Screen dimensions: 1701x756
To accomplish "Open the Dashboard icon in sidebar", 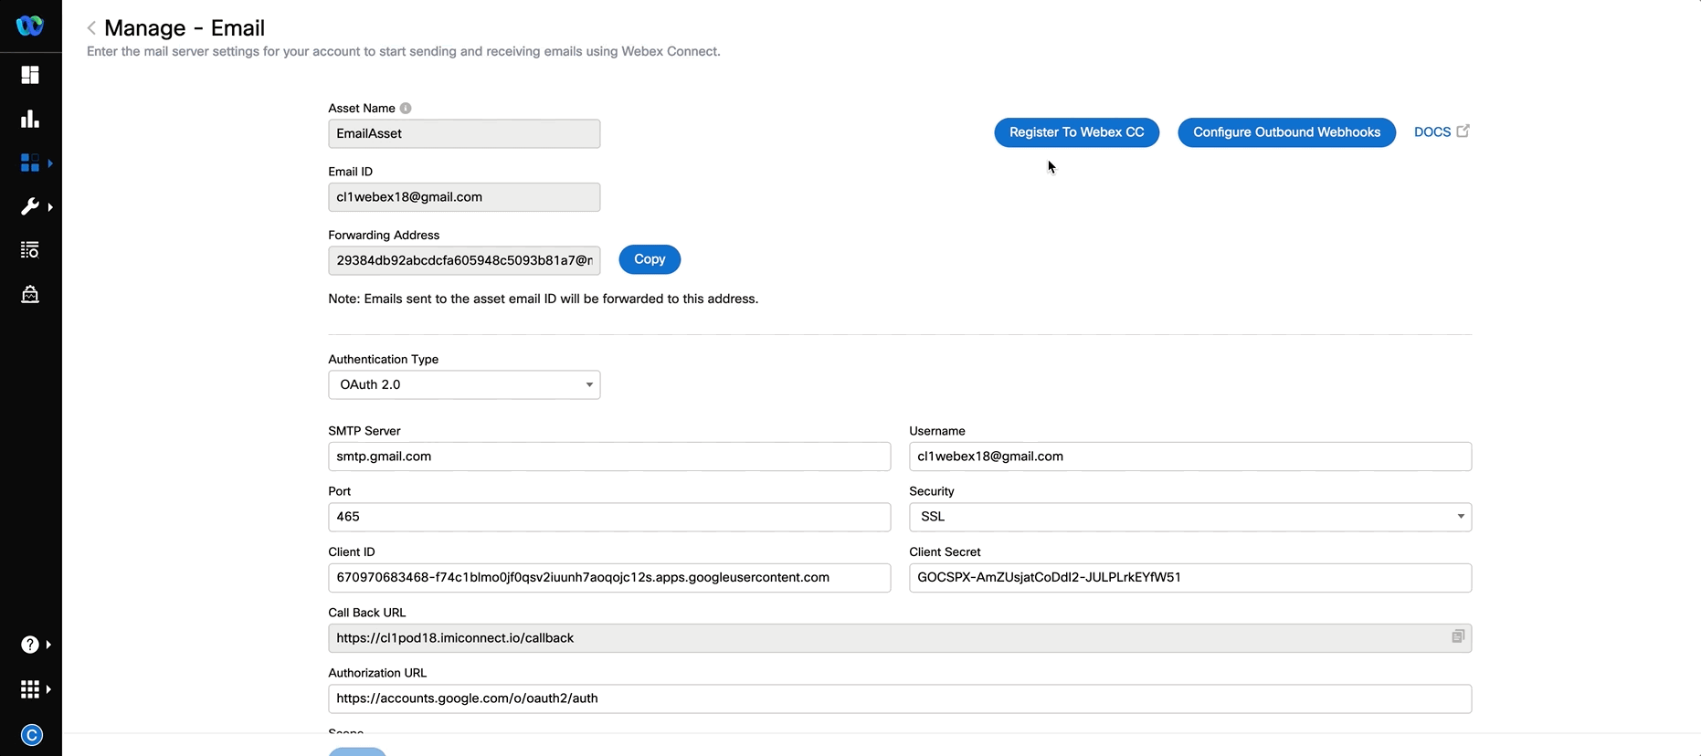I will pyautogui.click(x=30, y=75).
